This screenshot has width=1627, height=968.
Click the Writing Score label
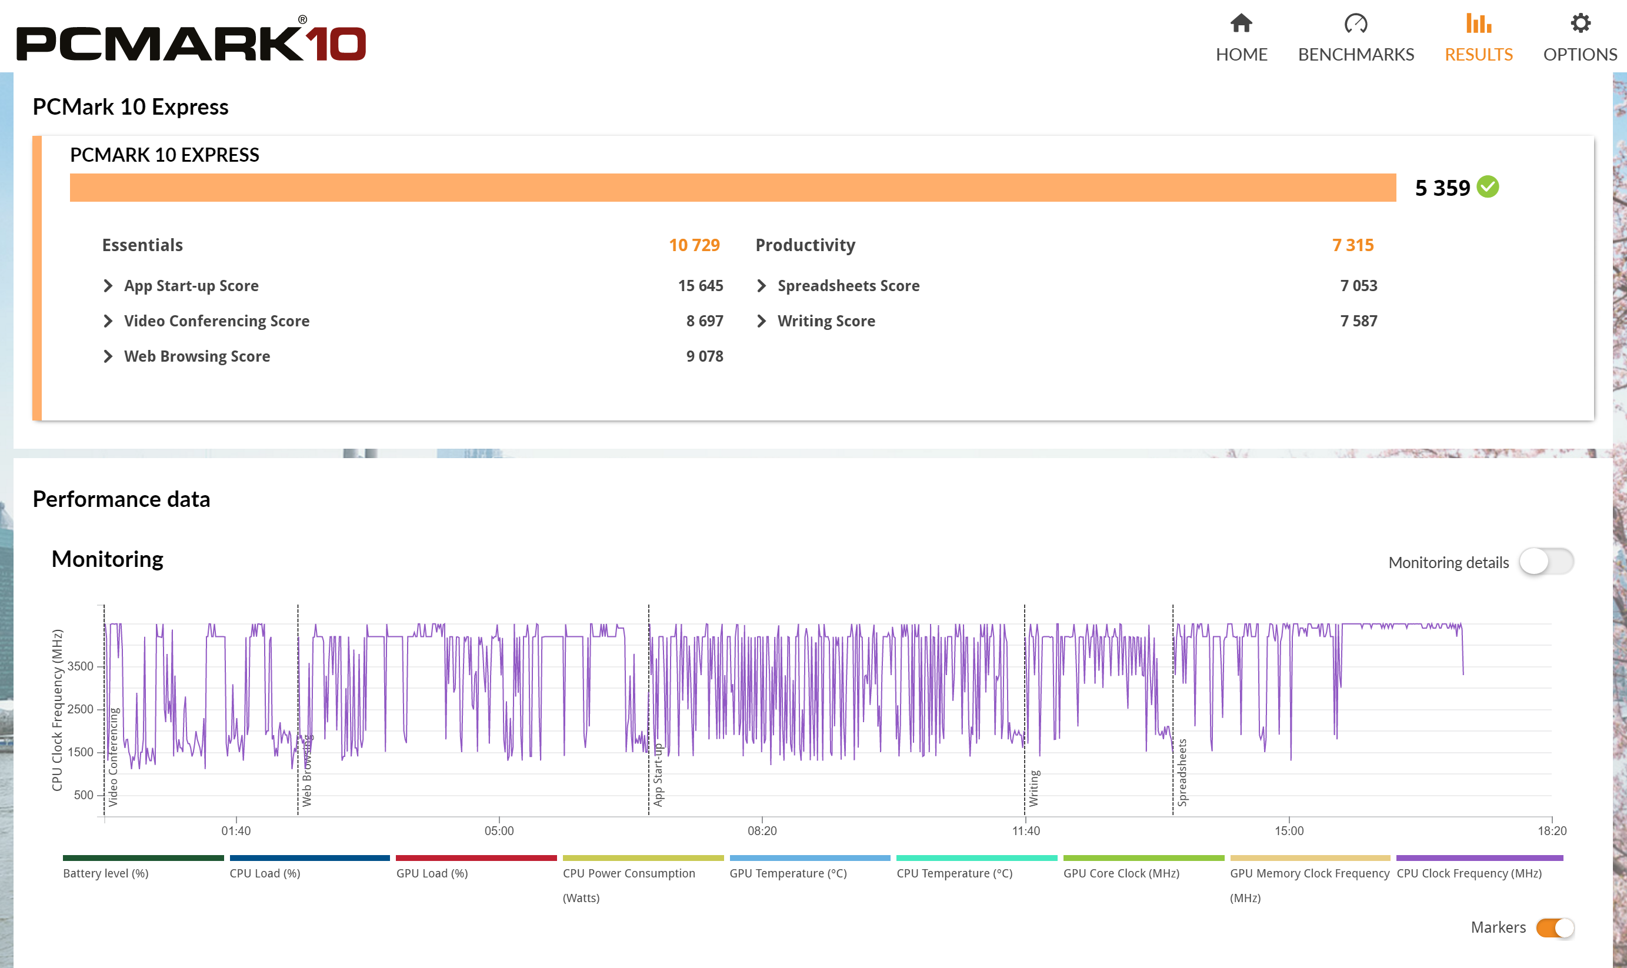[826, 321]
